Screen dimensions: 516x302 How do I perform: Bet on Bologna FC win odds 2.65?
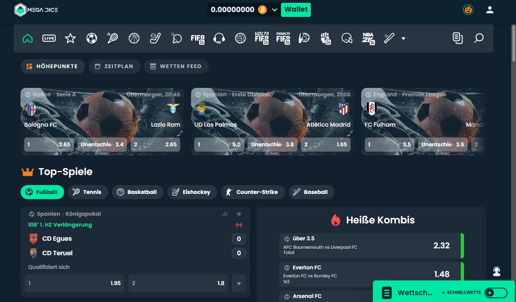49,144
